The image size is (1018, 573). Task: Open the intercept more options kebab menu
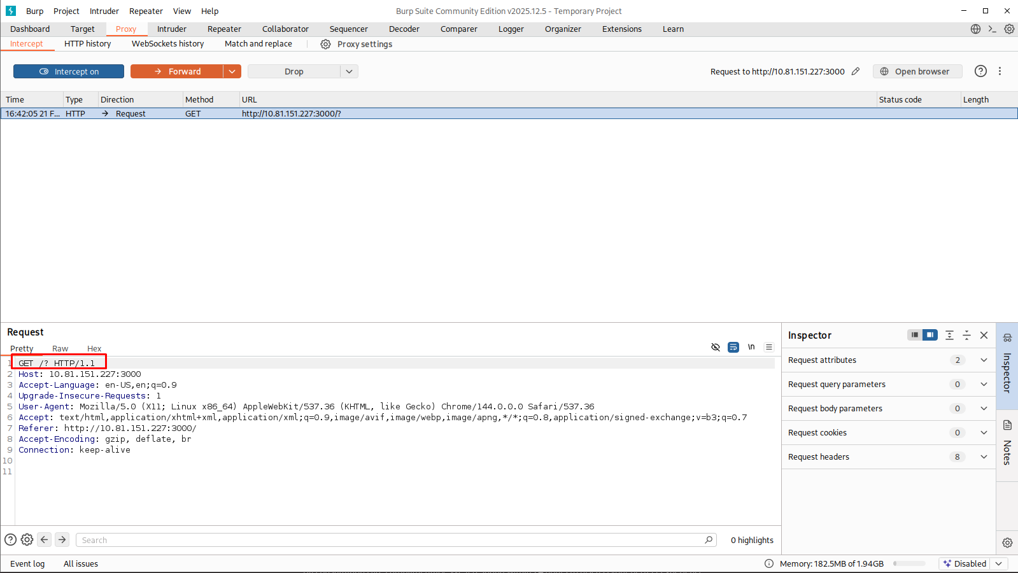click(1000, 71)
